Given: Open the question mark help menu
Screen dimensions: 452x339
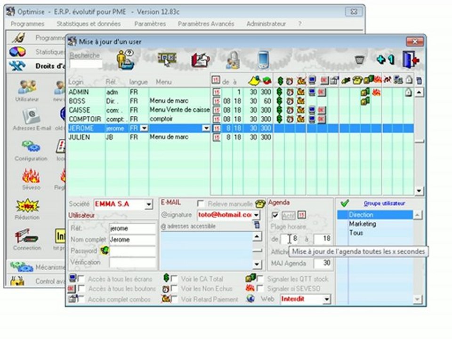Looking at the screenshot, I should pos(300,24).
